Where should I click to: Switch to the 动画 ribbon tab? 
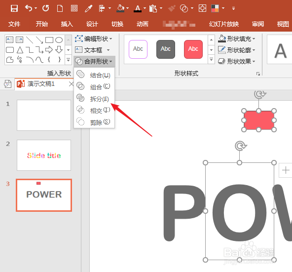143,24
